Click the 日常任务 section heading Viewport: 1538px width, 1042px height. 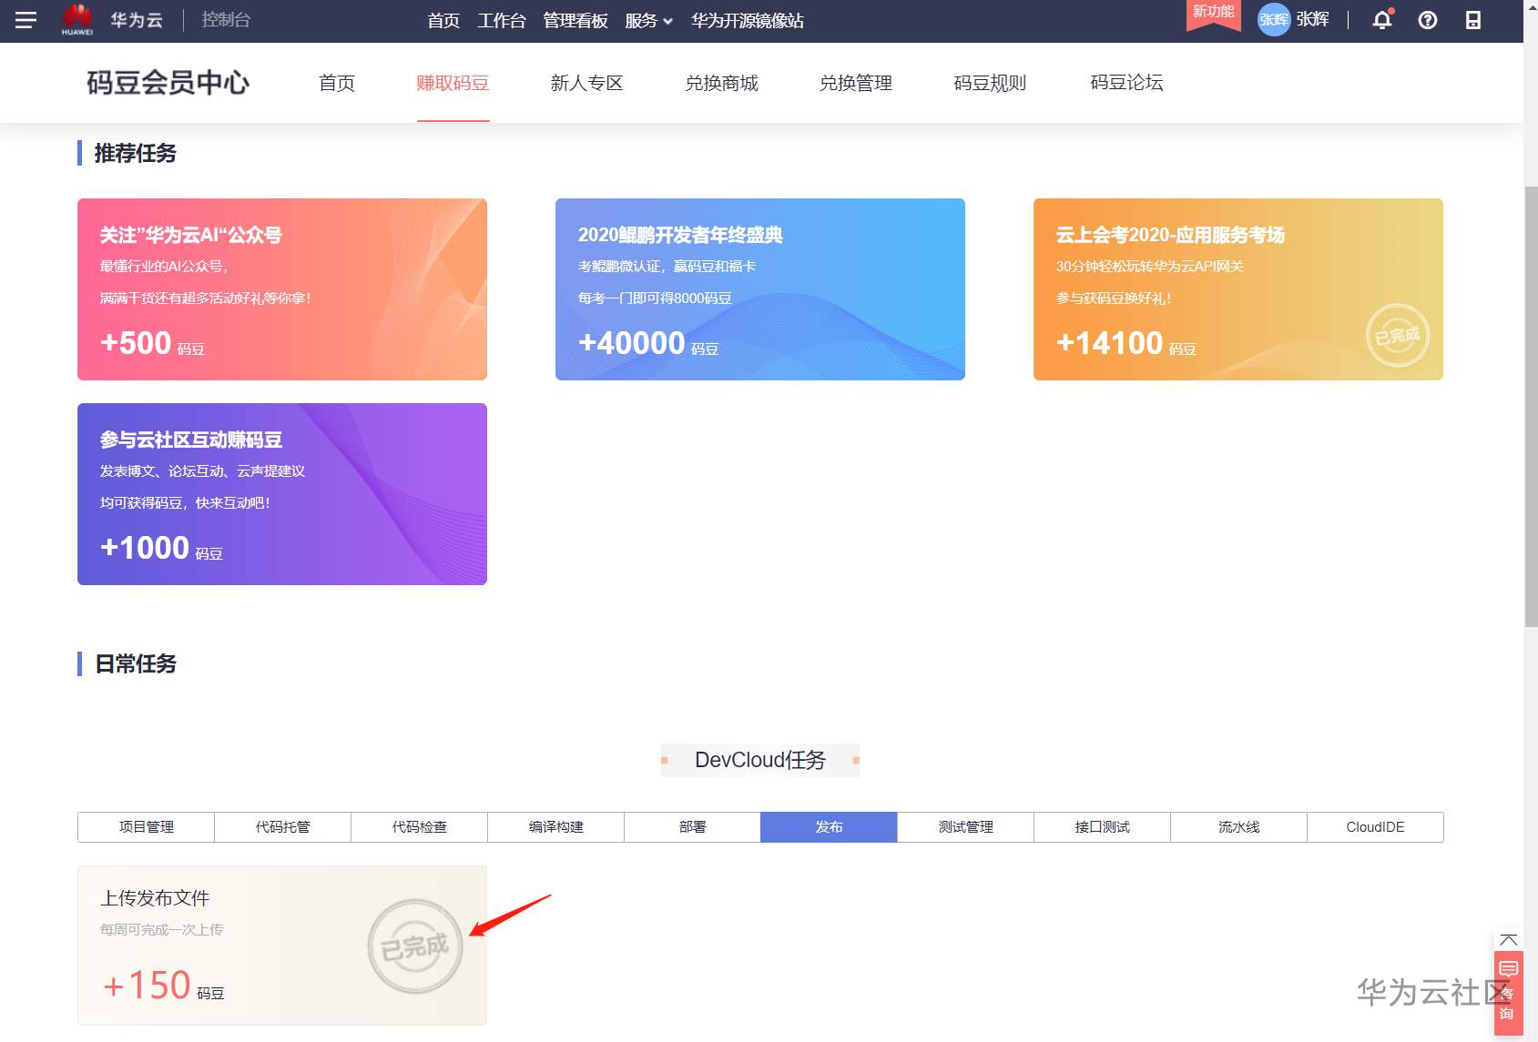point(136,663)
